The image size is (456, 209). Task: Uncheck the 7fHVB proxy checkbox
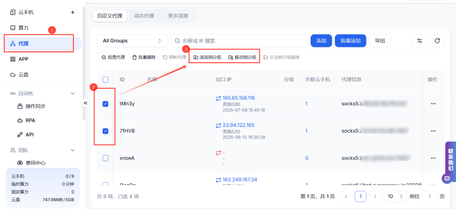pyautogui.click(x=105, y=131)
